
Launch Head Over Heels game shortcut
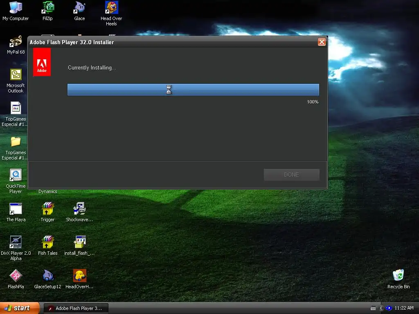tap(111, 13)
